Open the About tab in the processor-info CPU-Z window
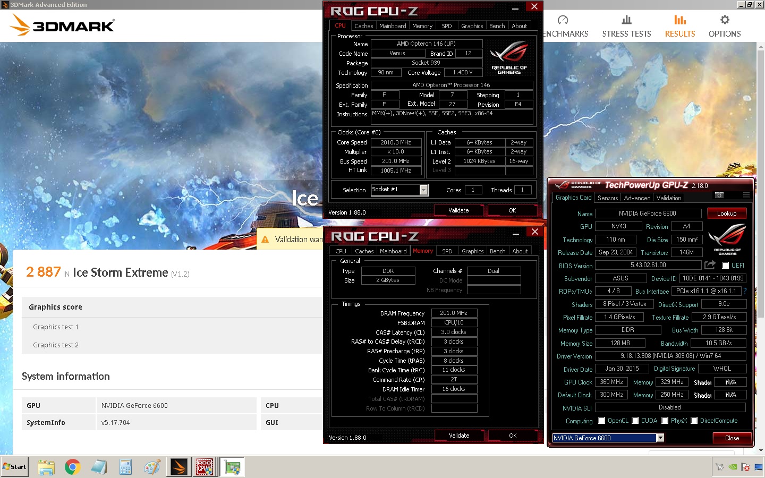Image resolution: width=765 pixels, height=478 pixels. (x=520, y=26)
